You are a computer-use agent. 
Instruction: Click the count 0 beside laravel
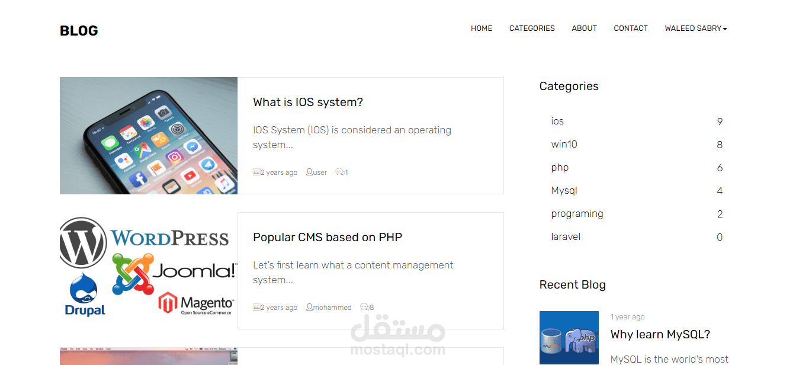(x=720, y=237)
